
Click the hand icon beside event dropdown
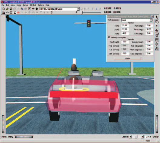click(x=37, y=9)
